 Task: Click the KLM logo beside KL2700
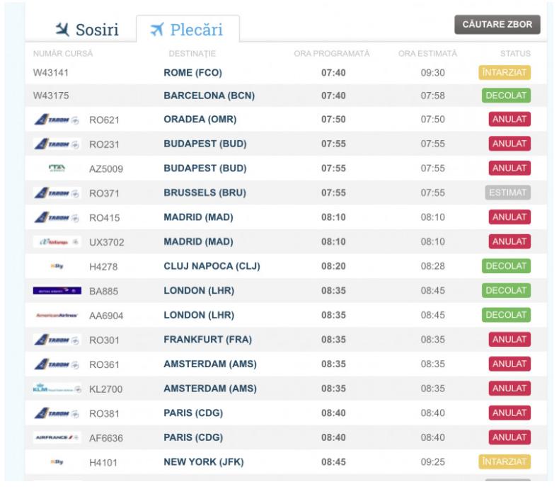click(57, 389)
